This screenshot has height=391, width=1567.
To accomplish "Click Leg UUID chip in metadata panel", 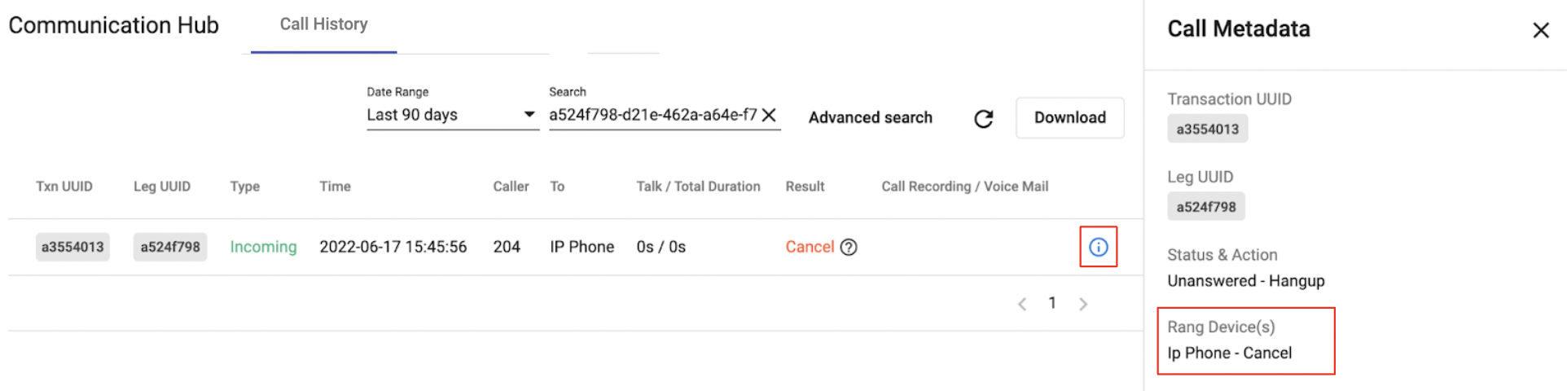I will [1205, 207].
